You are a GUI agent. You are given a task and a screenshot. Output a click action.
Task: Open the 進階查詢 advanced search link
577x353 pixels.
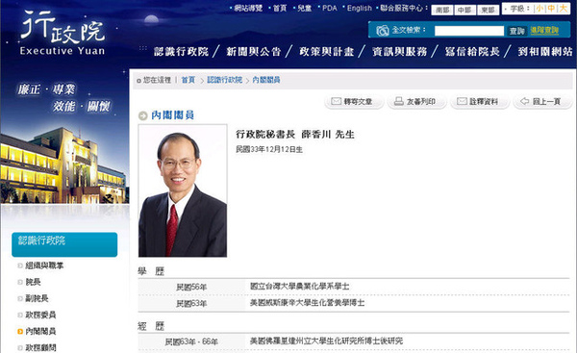[544, 31]
